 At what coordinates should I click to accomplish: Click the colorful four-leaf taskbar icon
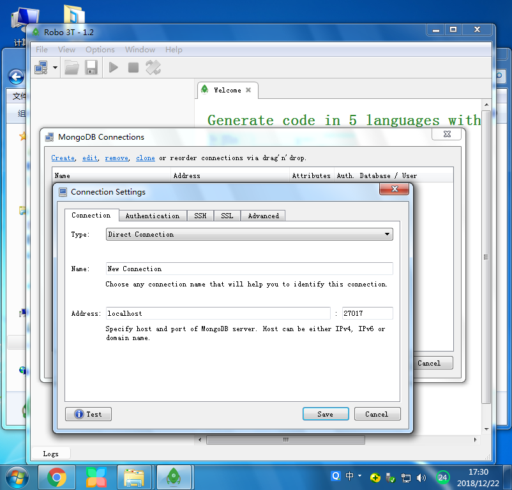(x=96, y=478)
